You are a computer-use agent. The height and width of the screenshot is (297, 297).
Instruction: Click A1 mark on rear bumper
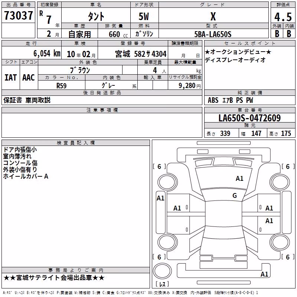click(x=264, y=274)
